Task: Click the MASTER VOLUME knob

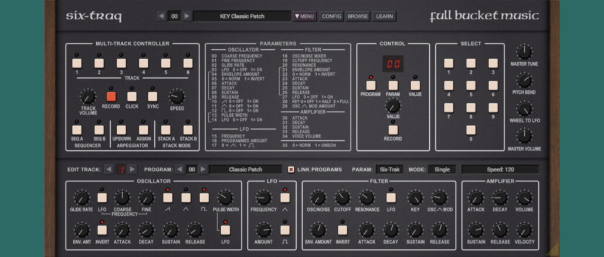Action: pos(524,136)
